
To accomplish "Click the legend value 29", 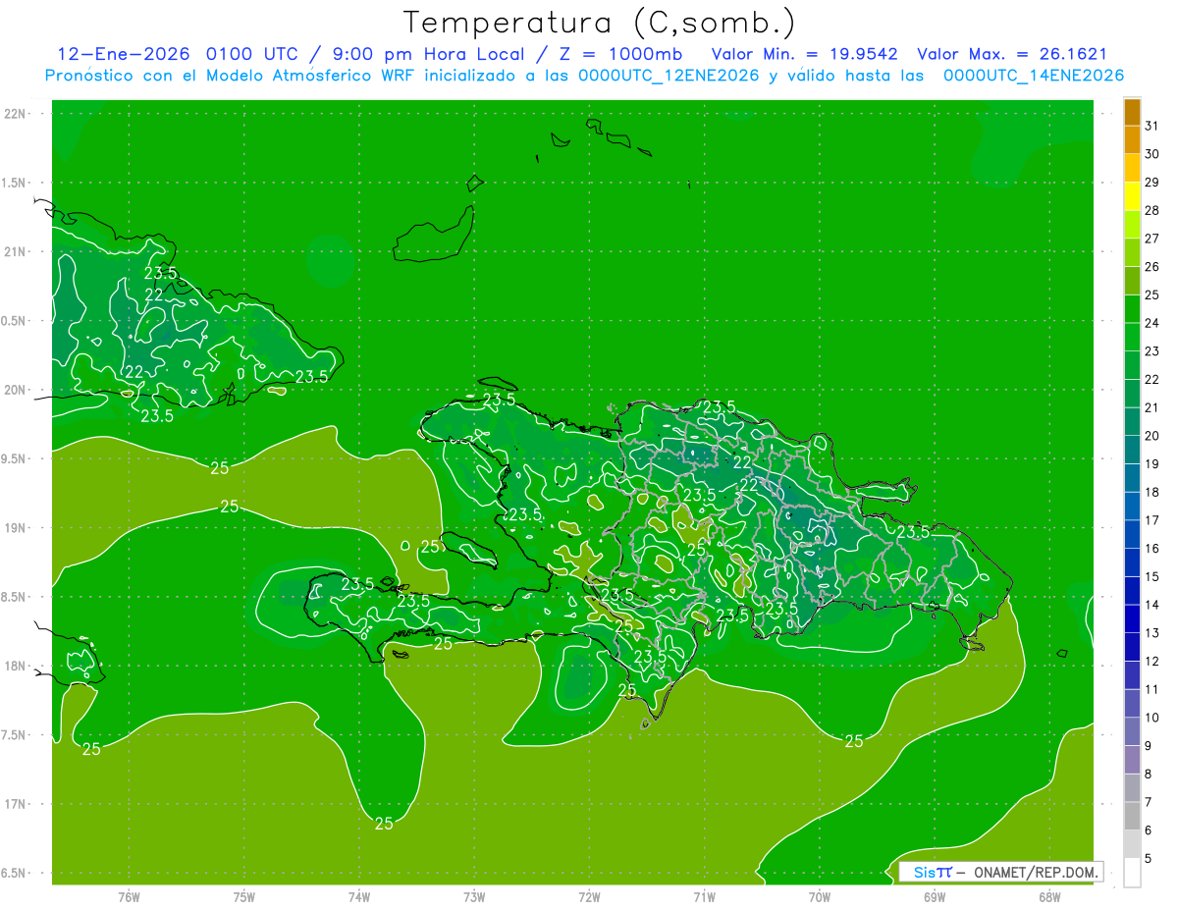I will click(1152, 183).
